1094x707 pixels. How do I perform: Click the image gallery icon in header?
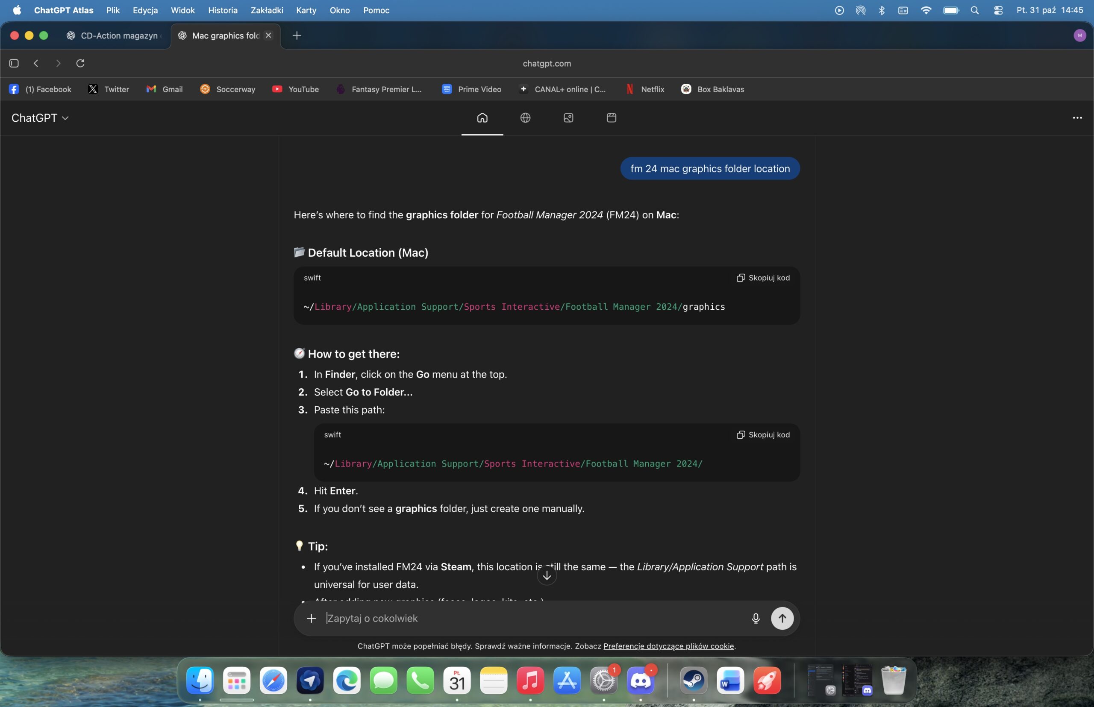pyautogui.click(x=568, y=118)
